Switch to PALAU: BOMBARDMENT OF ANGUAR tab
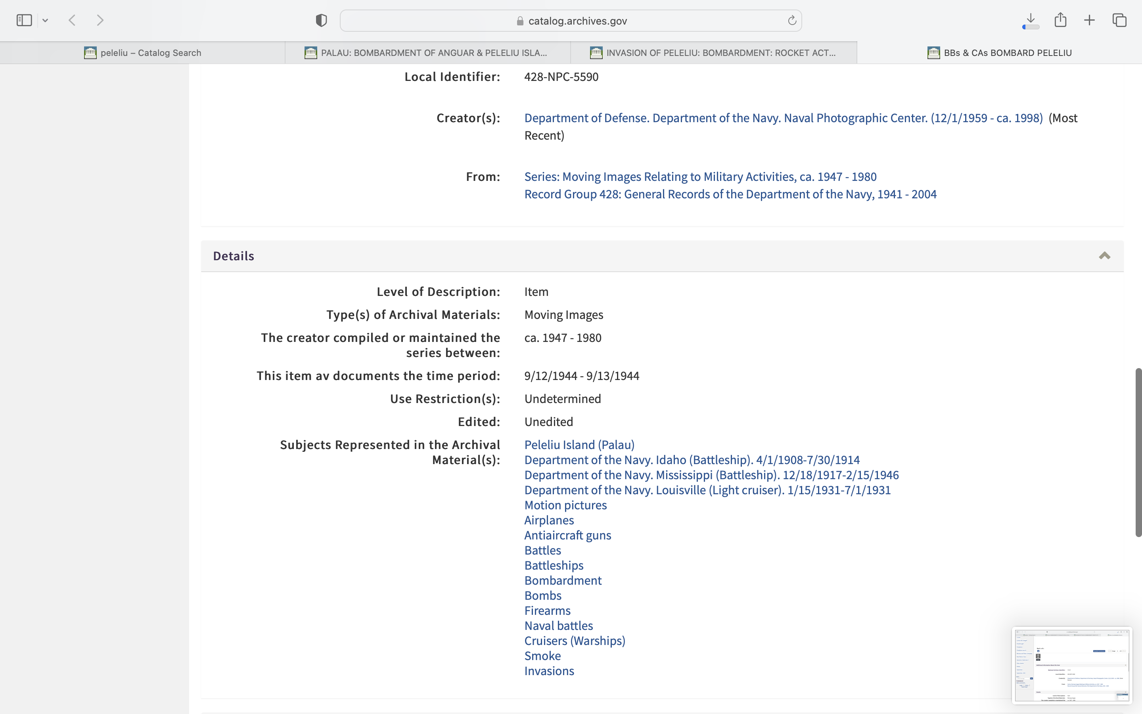The height and width of the screenshot is (714, 1142). pos(427,53)
